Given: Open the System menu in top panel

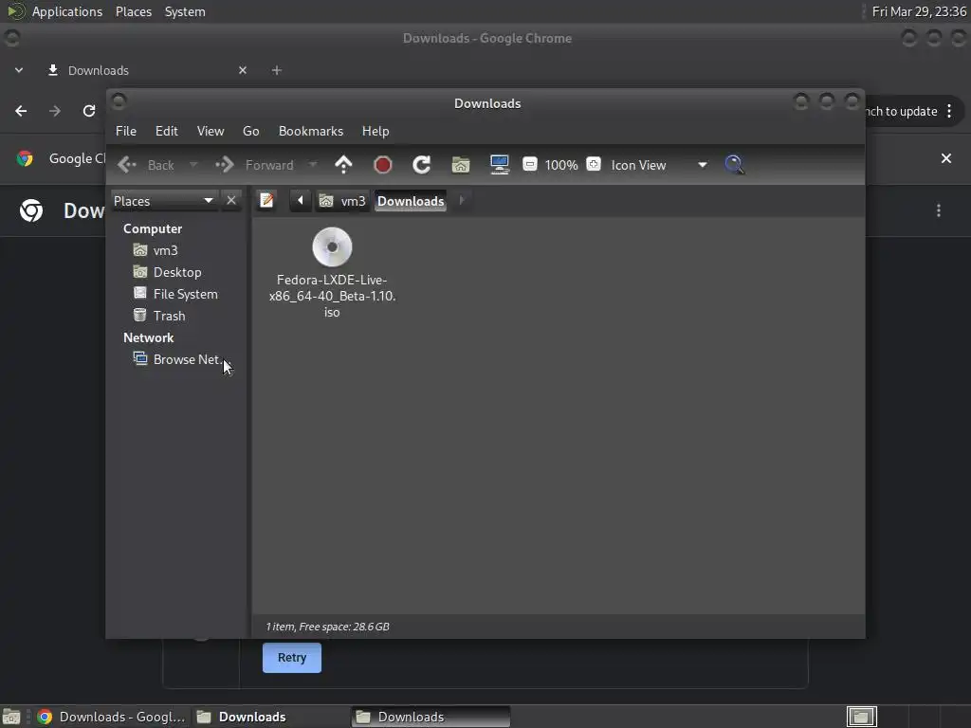Looking at the screenshot, I should [x=185, y=11].
